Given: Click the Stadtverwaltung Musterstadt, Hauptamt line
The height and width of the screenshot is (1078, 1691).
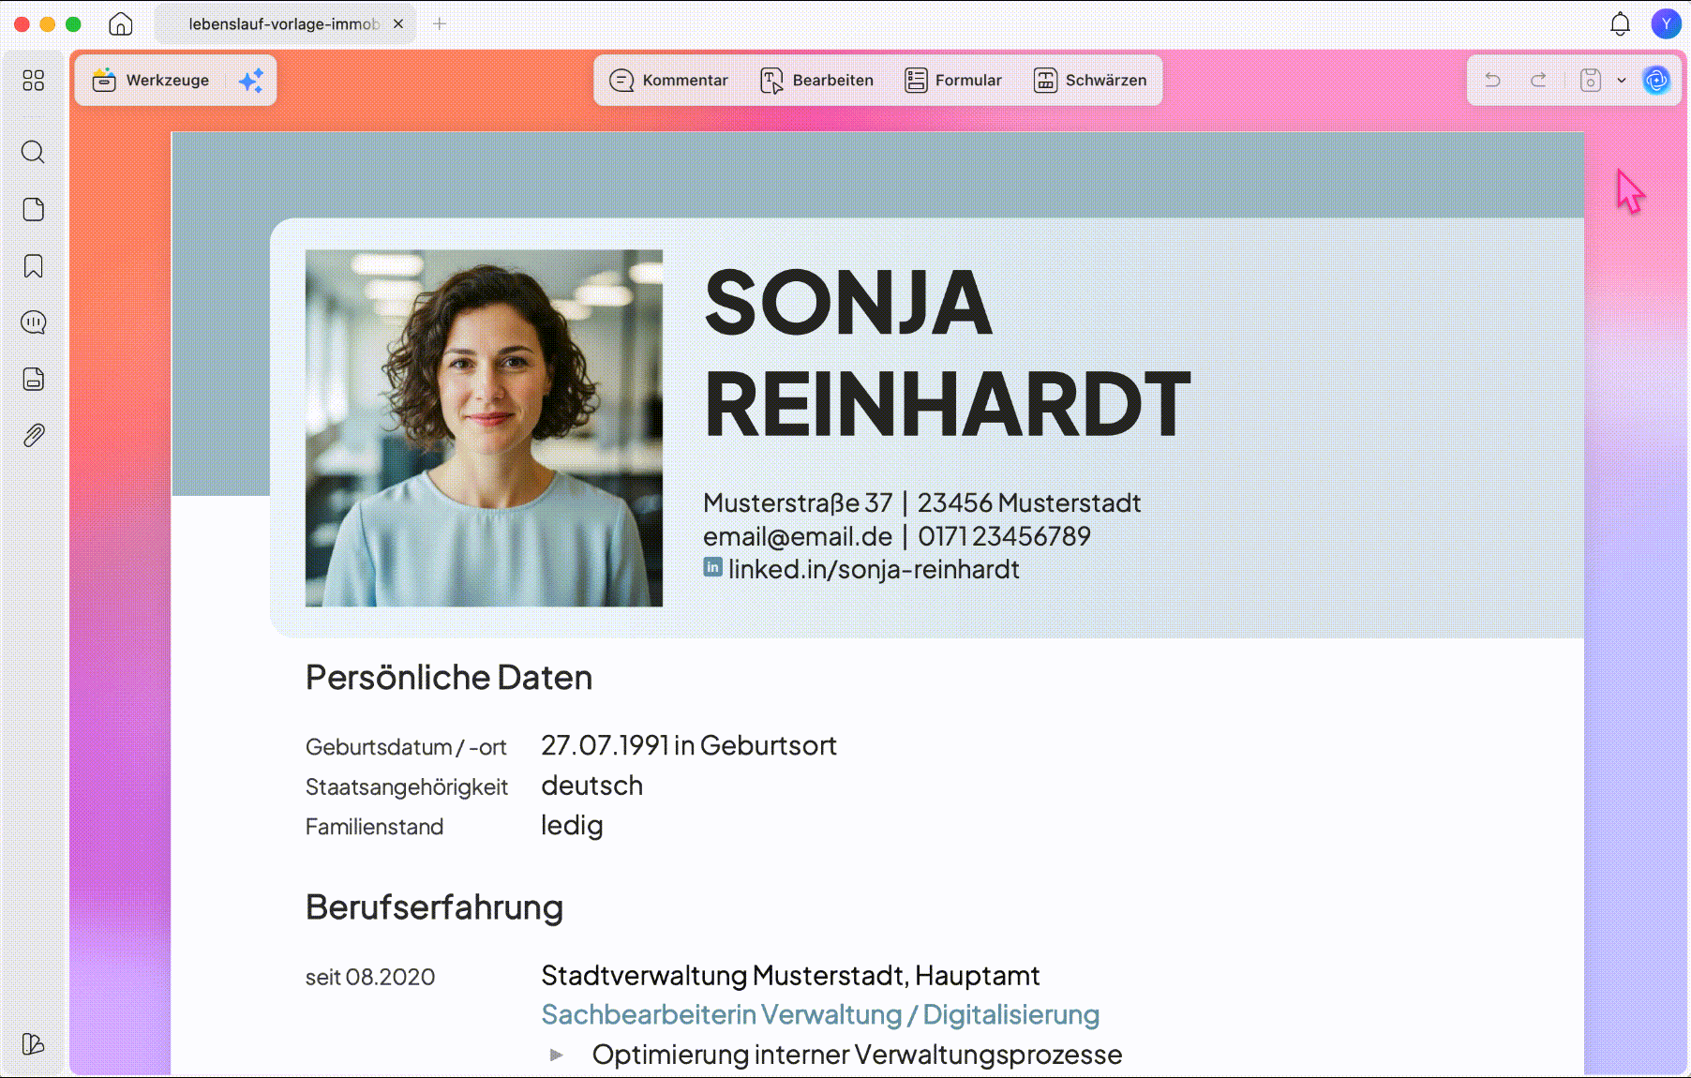Looking at the screenshot, I should click(790, 976).
